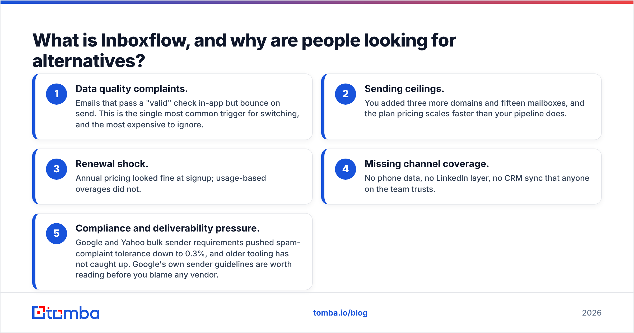Click text 'Annual pricing looked fine at signup'

pos(144,178)
